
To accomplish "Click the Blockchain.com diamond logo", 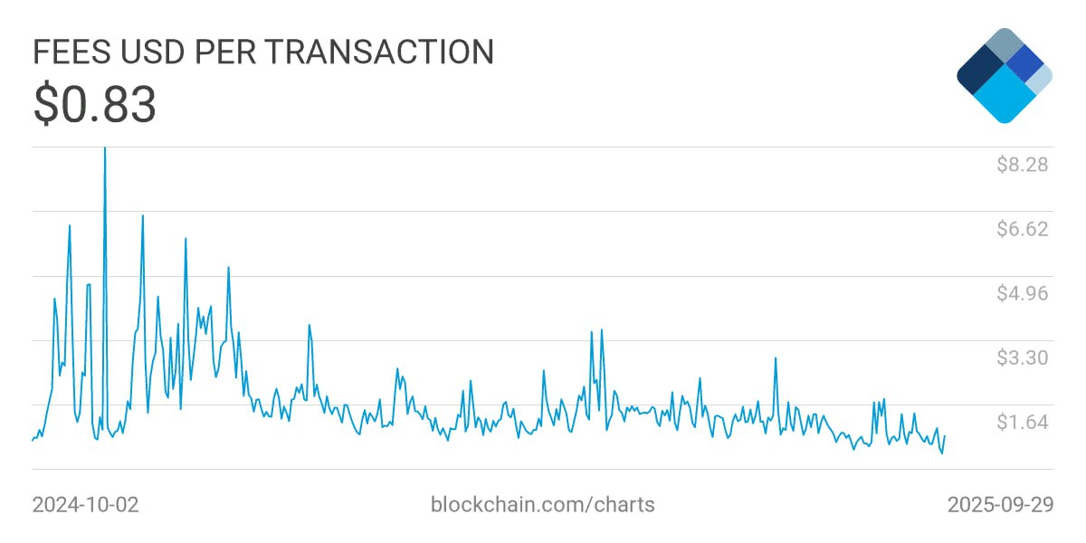I will [1004, 76].
